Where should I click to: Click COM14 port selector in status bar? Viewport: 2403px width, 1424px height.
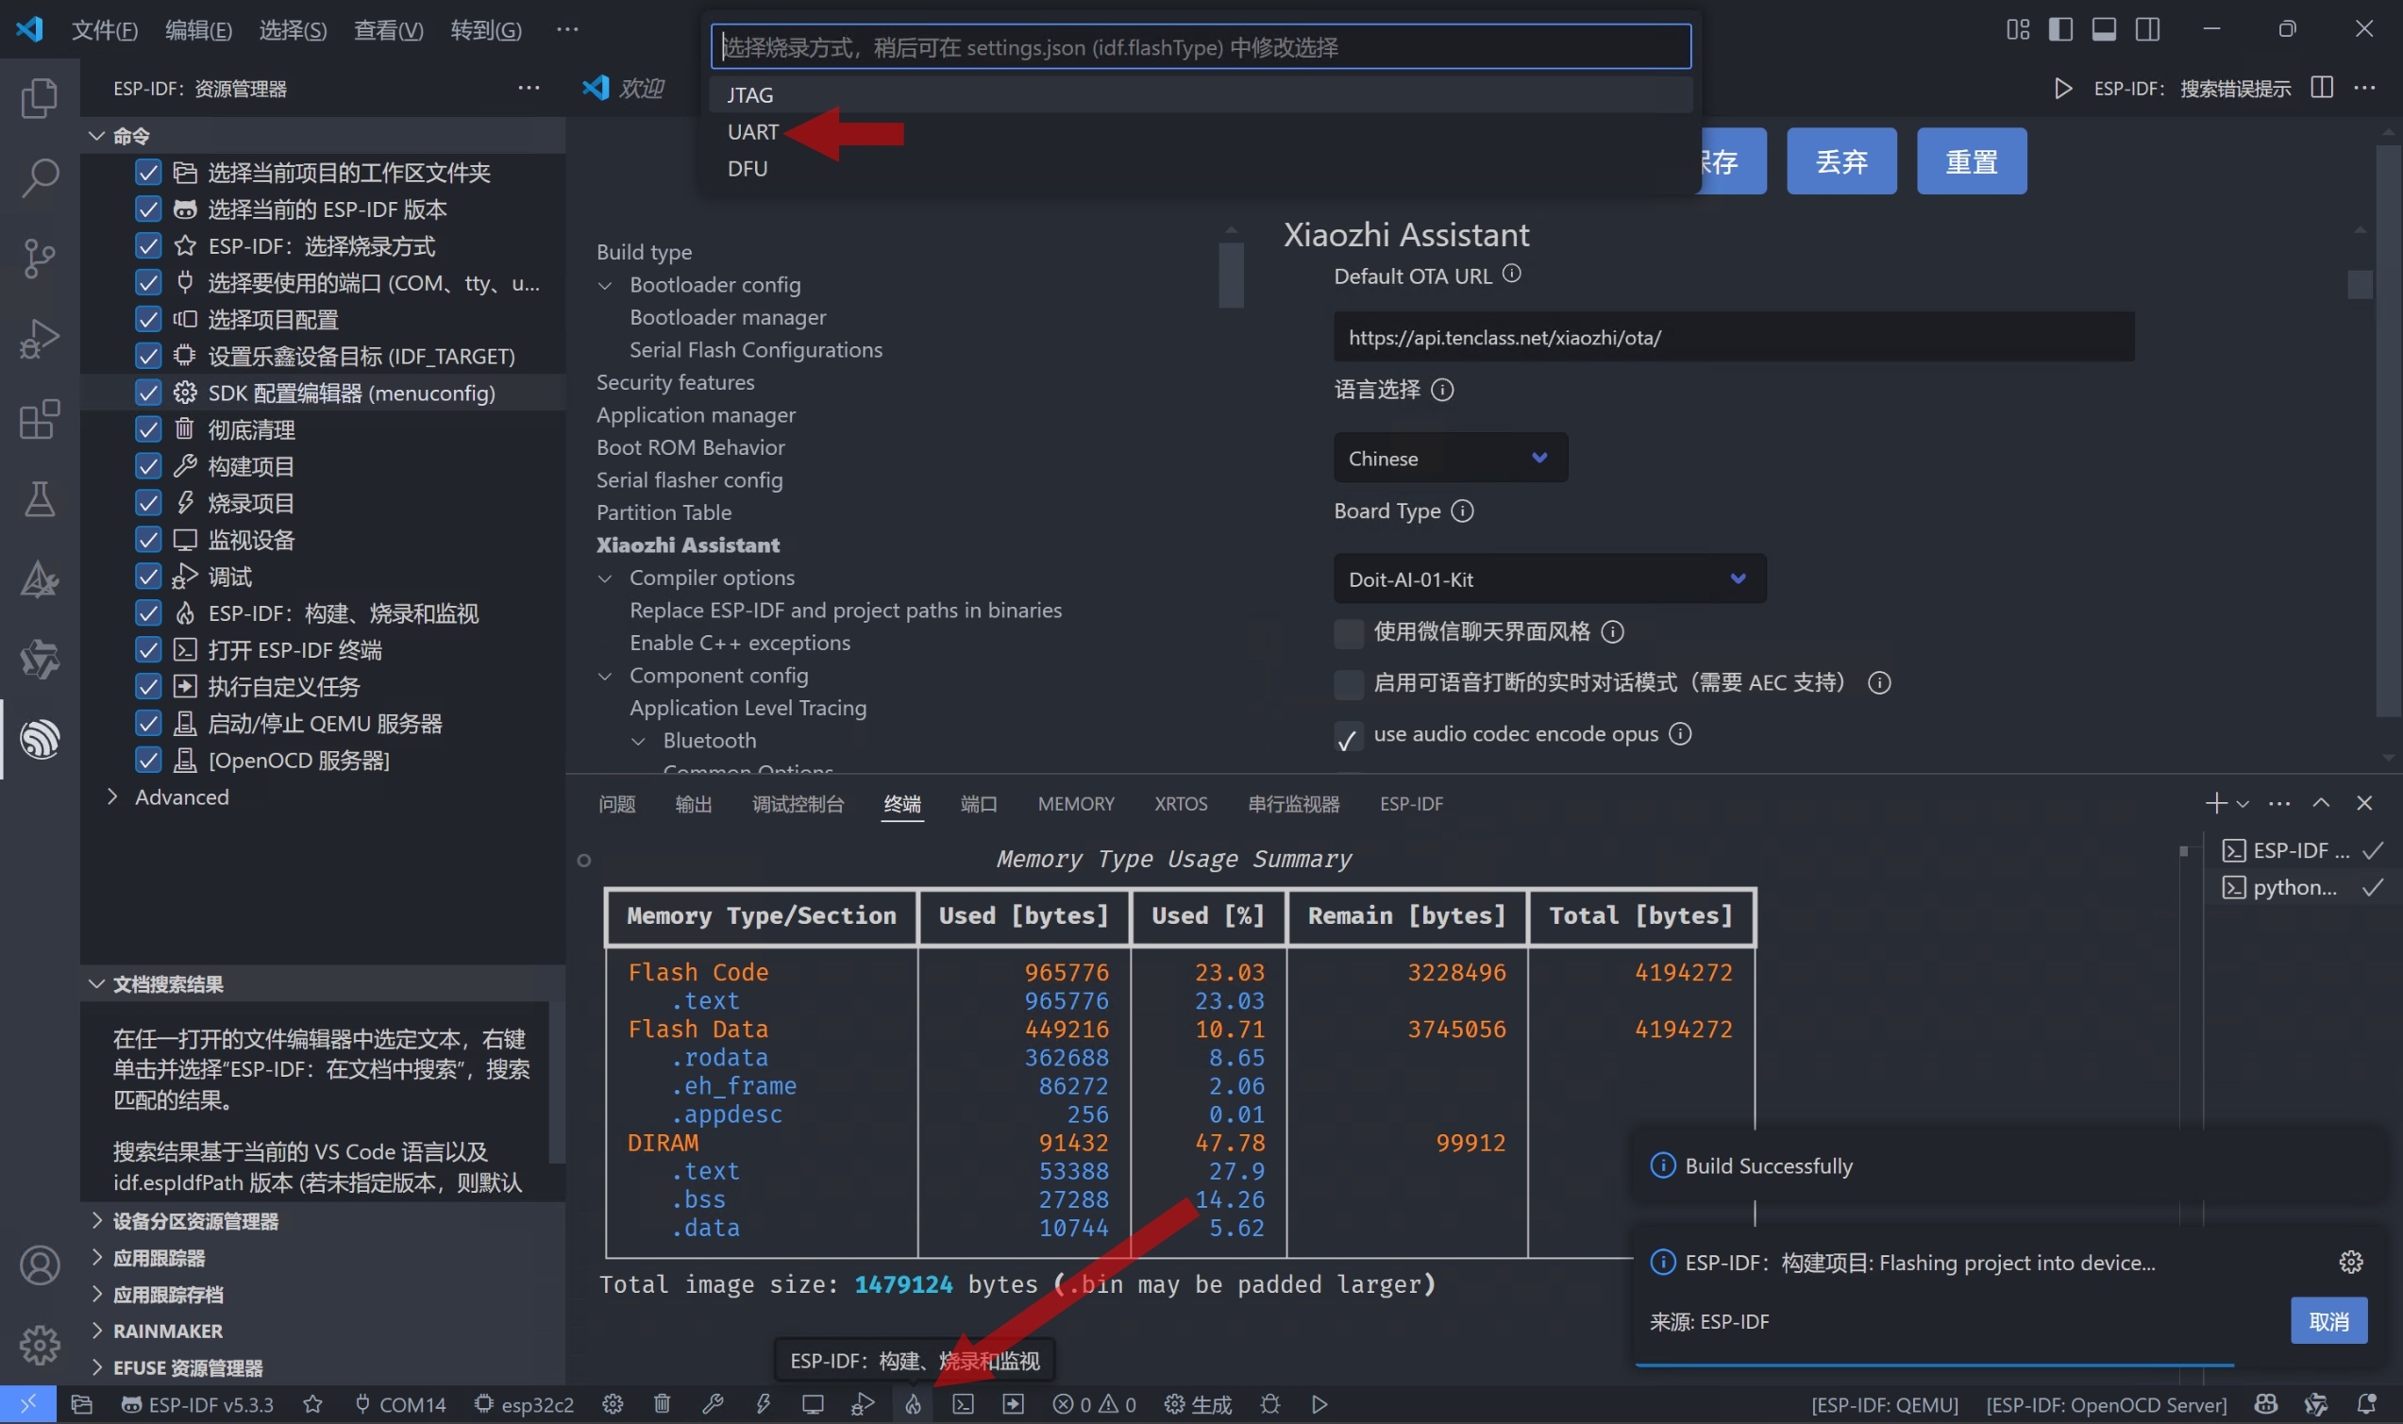click(401, 1404)
